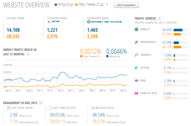Image resolution: width=191 pixels, height=126 pixels.
Task: Click global rank value 14,108
Action: (x=13, y=30)
